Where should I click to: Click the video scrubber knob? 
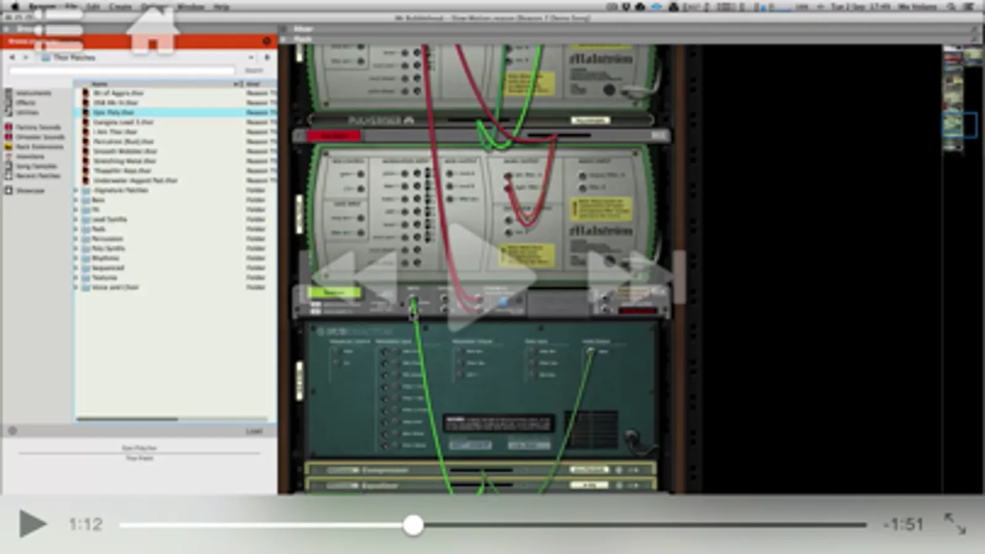[413, 525]
